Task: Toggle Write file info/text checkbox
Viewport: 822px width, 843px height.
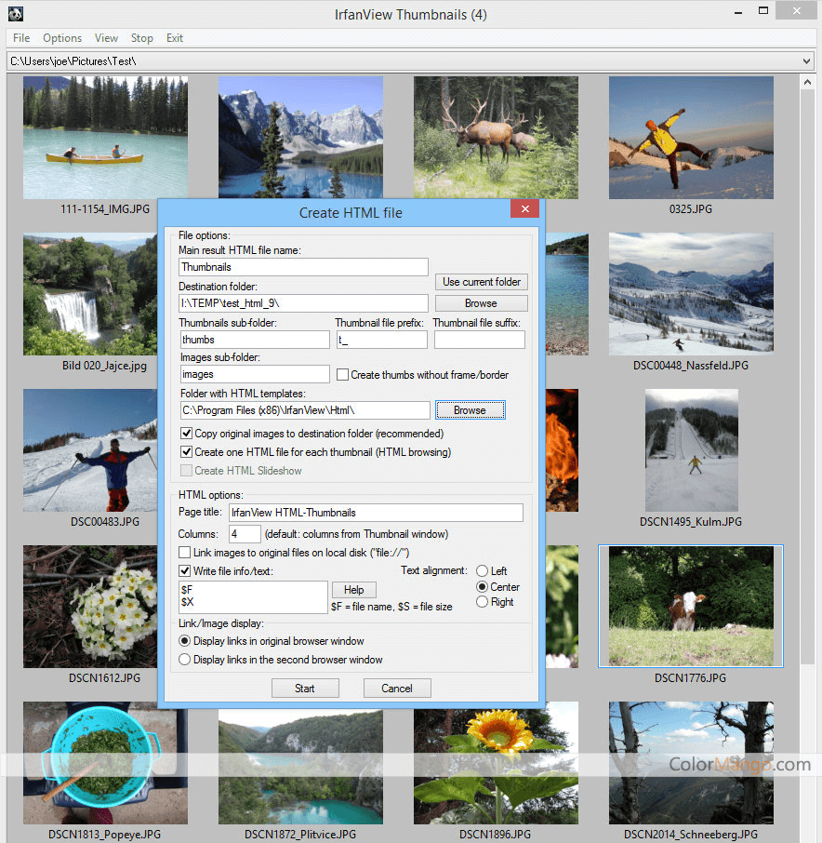Action: 185,570
